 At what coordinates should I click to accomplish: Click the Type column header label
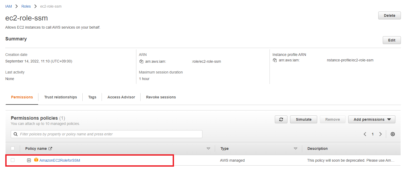[x=225, y=149]
